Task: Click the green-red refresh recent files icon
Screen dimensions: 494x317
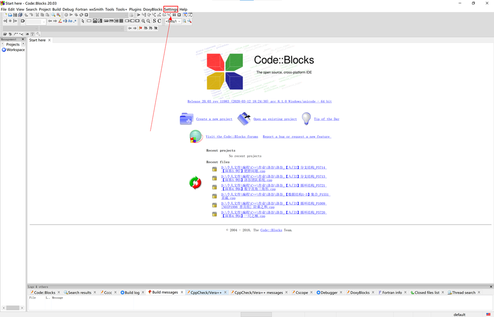Action: [195, 183]
